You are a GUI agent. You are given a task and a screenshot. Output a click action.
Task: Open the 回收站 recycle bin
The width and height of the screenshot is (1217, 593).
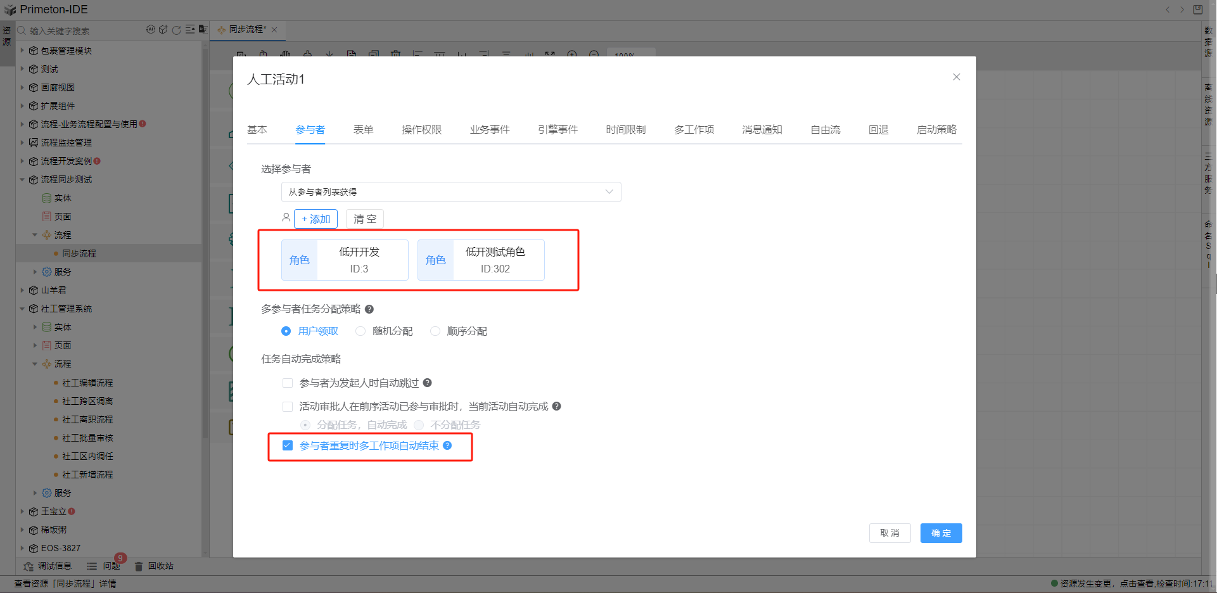point(154,566)
